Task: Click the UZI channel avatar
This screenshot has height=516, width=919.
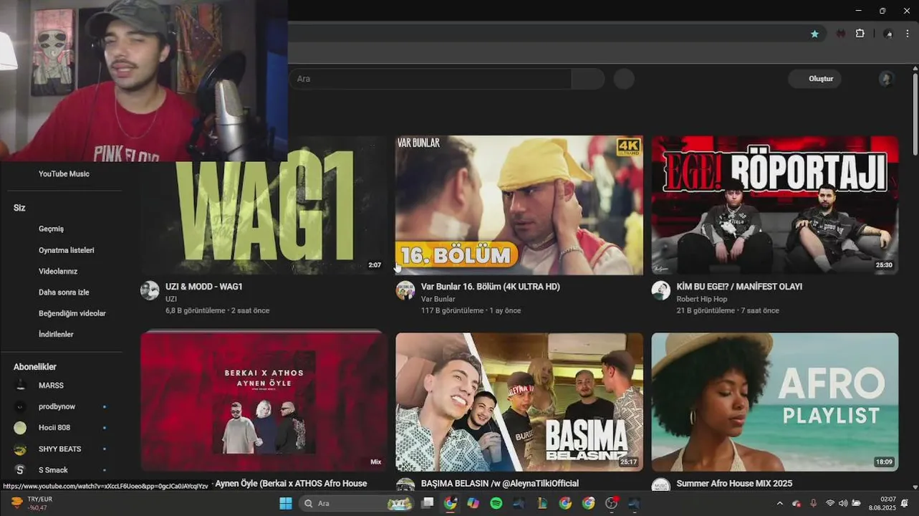Action: tap(150, 290)
